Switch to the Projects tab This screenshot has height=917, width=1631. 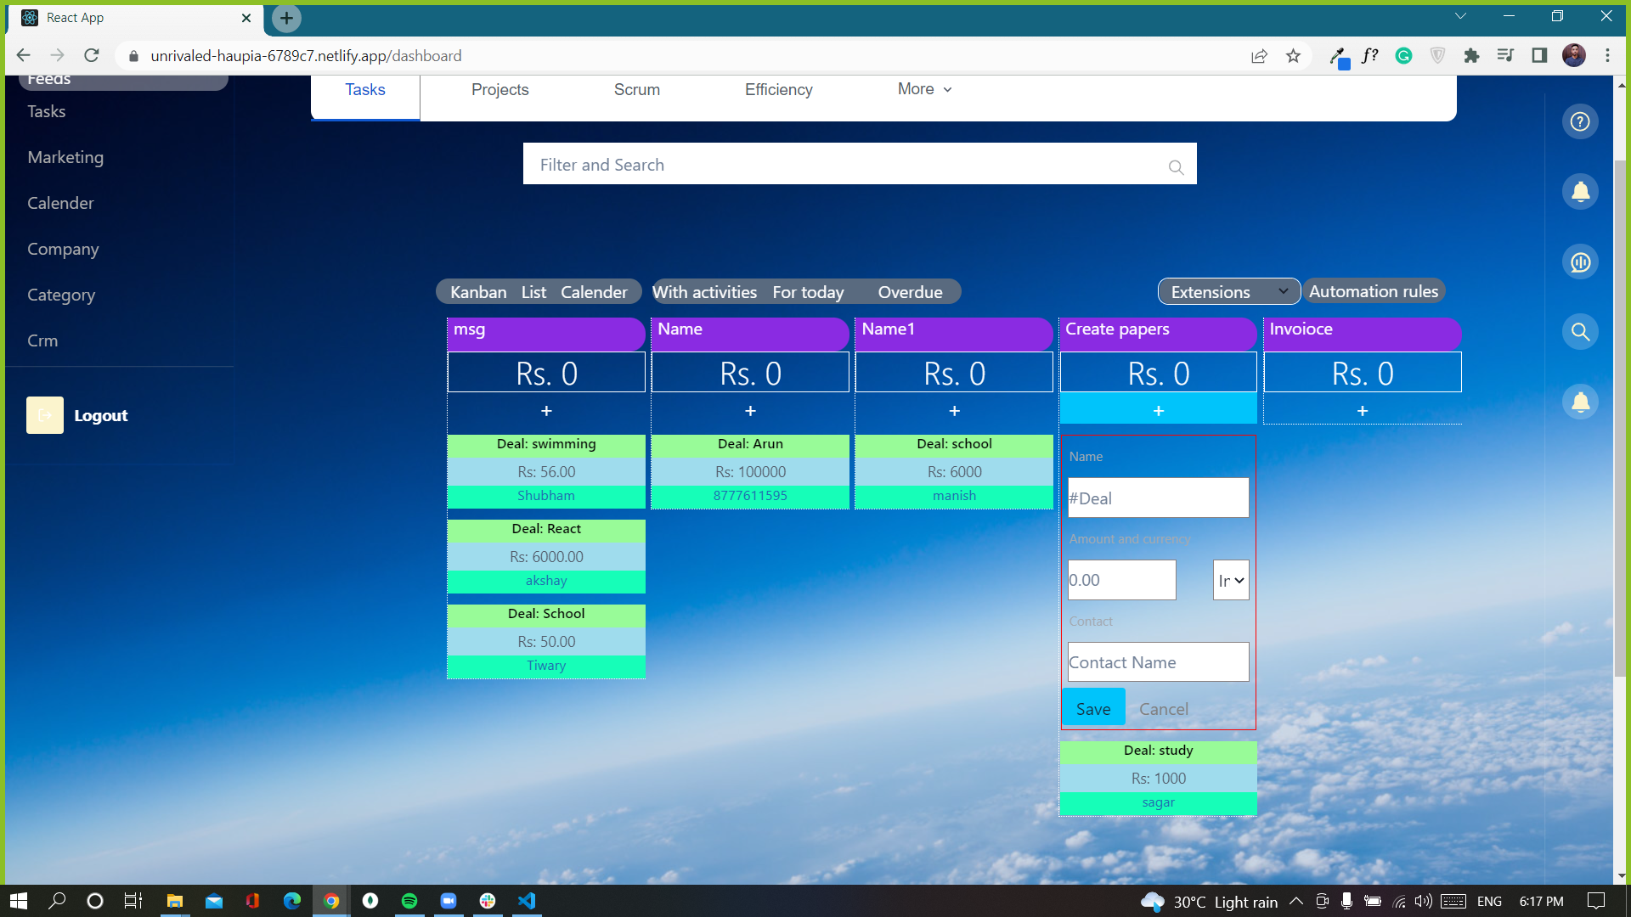coord(499,90)
